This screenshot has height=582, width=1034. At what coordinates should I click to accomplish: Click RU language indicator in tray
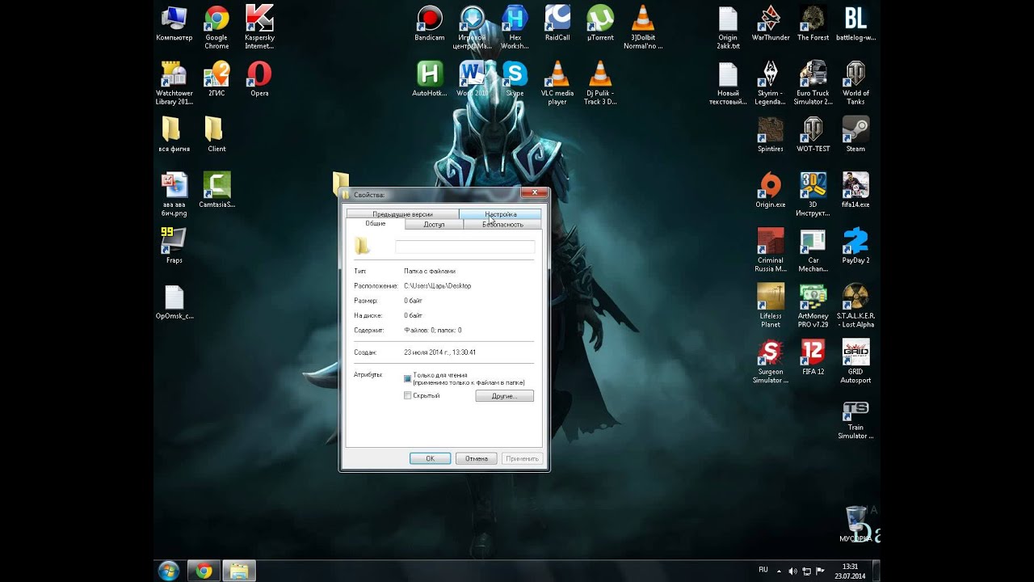click(x=763, y=570)
